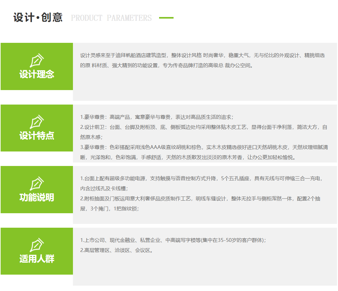The image size is (338, 291).
Task: Click the line 2.设计前卫：台面、台脚
Action: pyautogui.click(x=204, y=127)
